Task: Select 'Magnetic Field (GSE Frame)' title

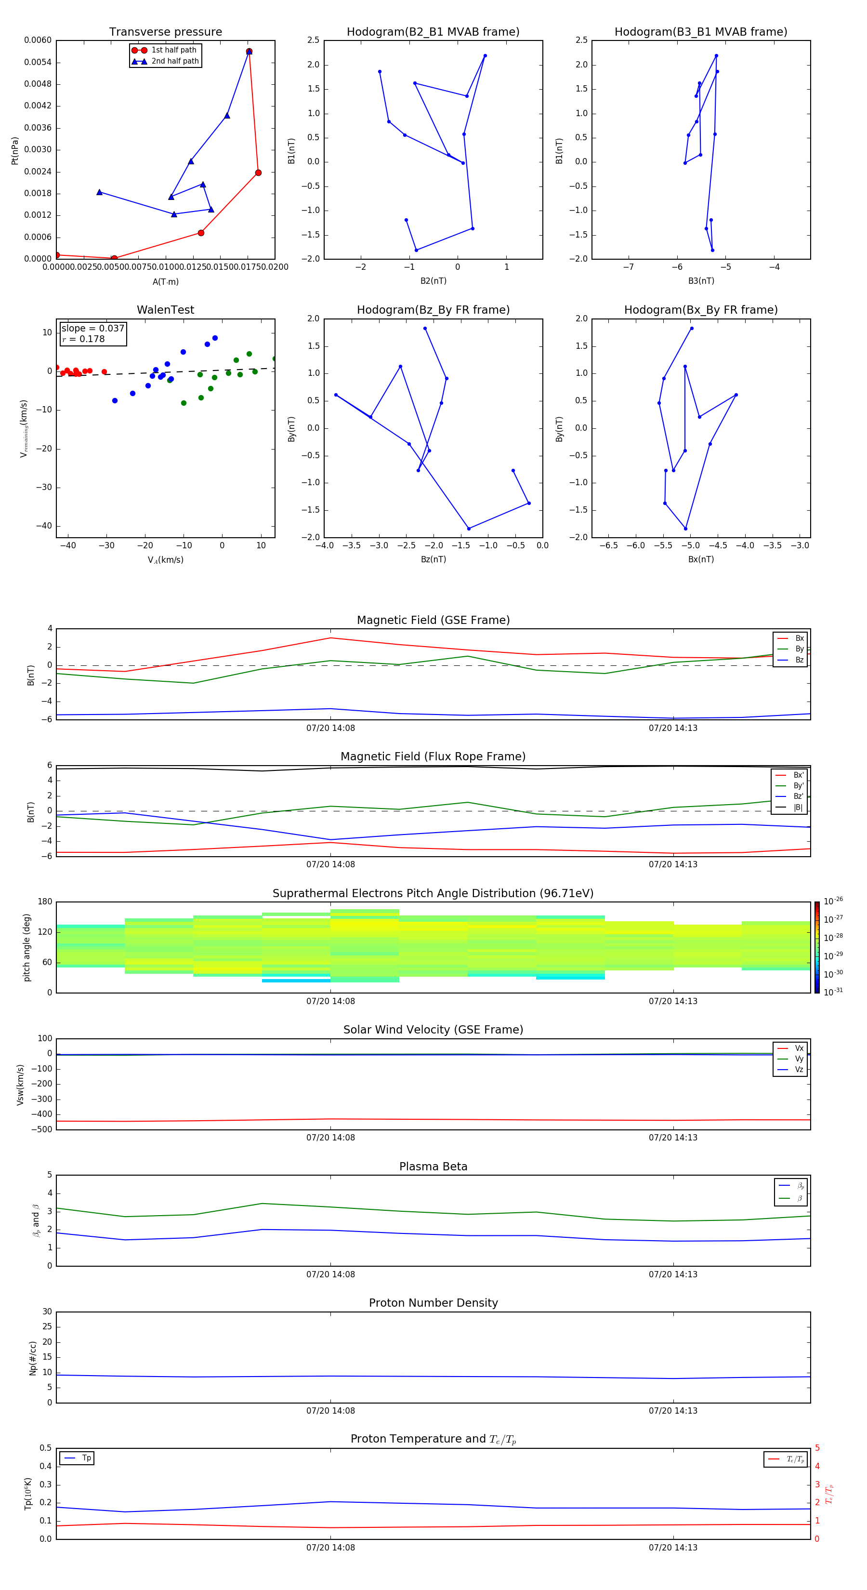Action: click(x=433, y=620)
